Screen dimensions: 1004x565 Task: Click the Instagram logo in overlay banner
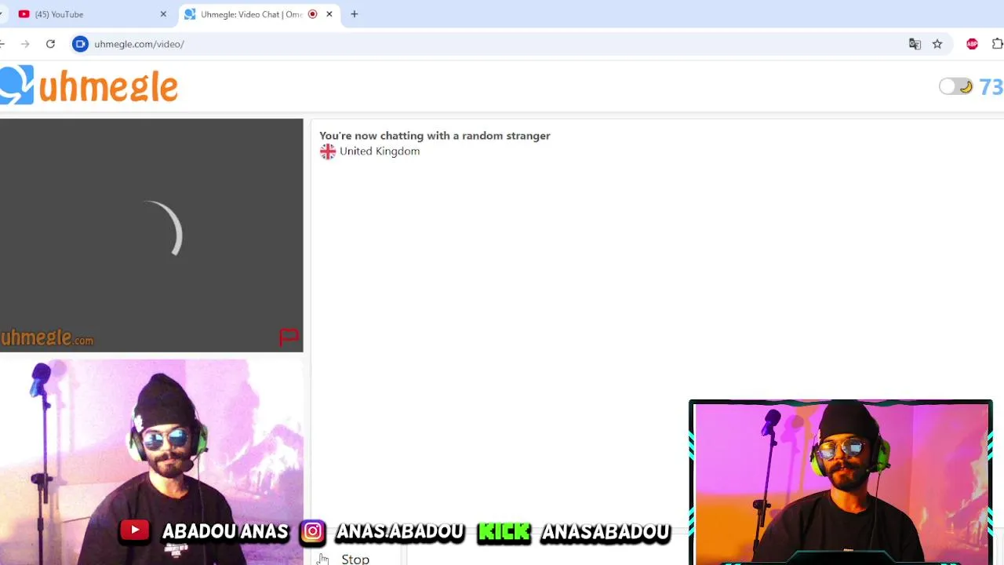tap(312, 531)
